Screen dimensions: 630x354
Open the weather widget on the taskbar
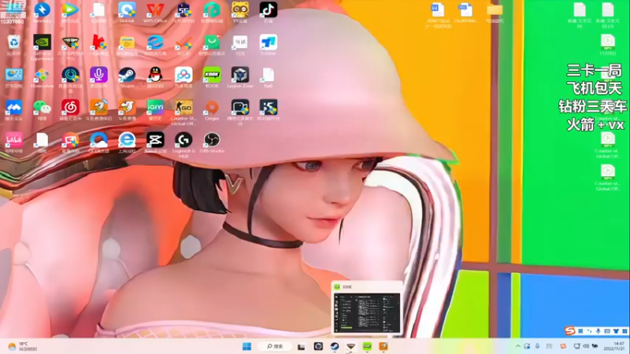pyautogui.click(x=23, y=346)
